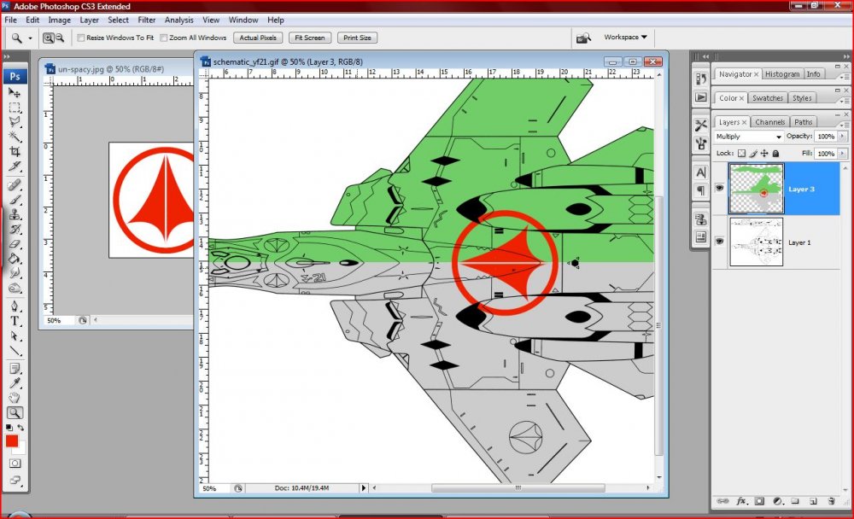Click the red foreground color swatch
The height and width of the screenshot is (519, 854).
[12, 441]
